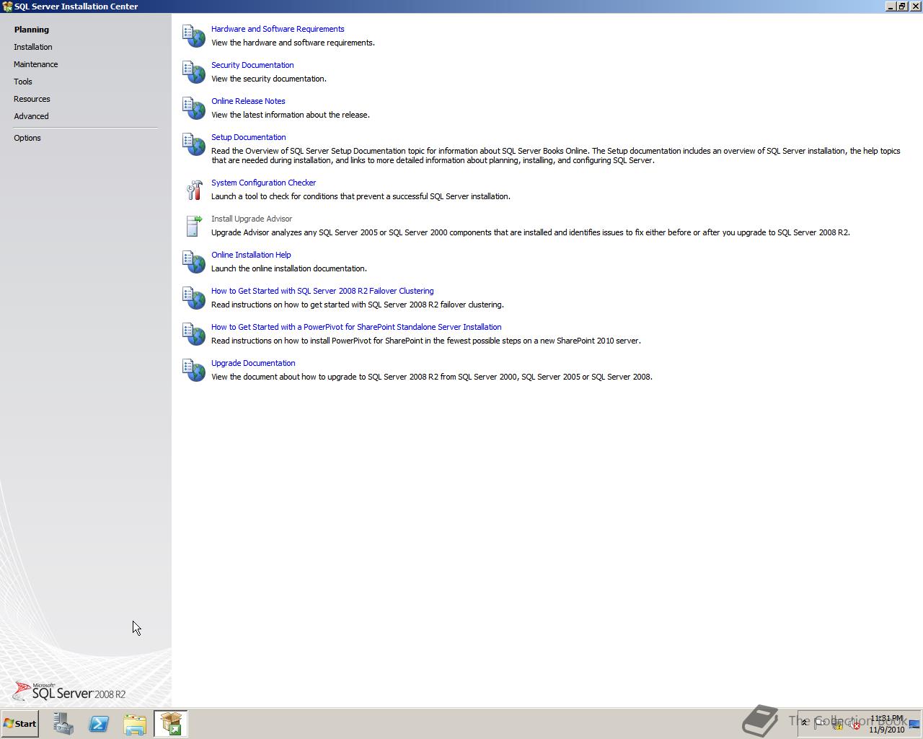Open Hardware and Software Requirements link
Screen dimensions: 923x739
pyautogui.click(x=278, y=29)
